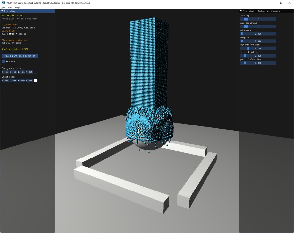Click the dynamicFriction slider
294x233 pixels.
click(258, 48)
